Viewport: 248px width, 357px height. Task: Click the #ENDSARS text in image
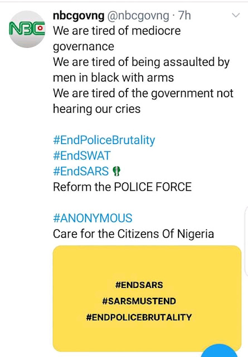pyautogui.click(x=139, y=285)
